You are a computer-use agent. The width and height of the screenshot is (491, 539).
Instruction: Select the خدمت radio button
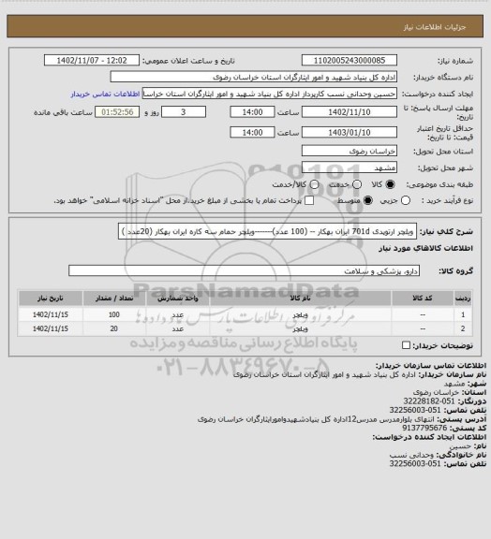pyautogui.click(x=357, y=184)
